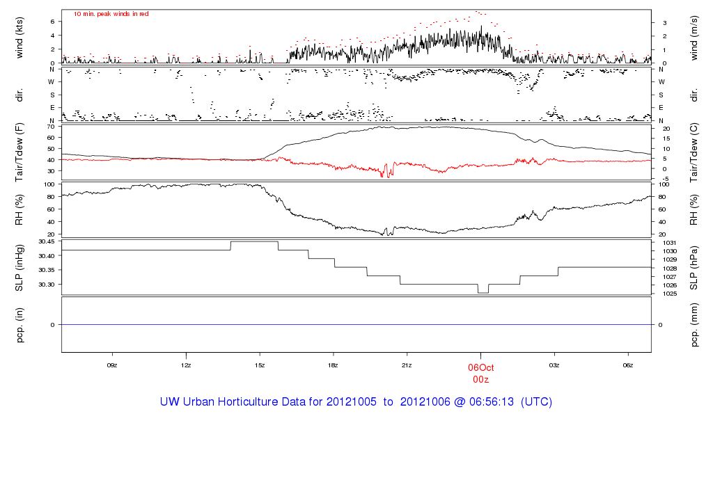Click the 'Tair/Tdew (F)' axis label
Image resolution: width=713 pixels, height=487 pixels.
coord(19,152)
